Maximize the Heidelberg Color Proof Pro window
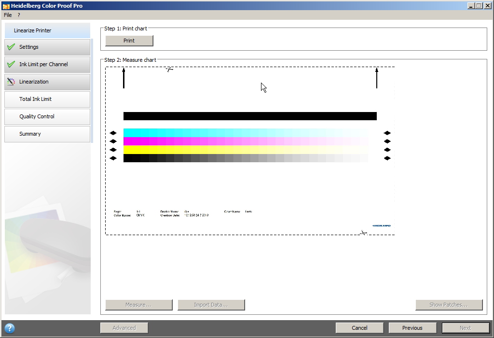494x338 pixels. point(479,6)
